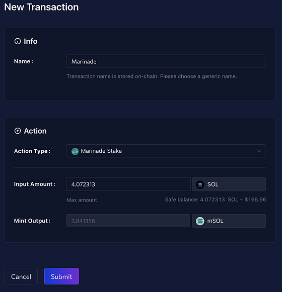Focus the Name field containing Marinade

pos(166,61)
